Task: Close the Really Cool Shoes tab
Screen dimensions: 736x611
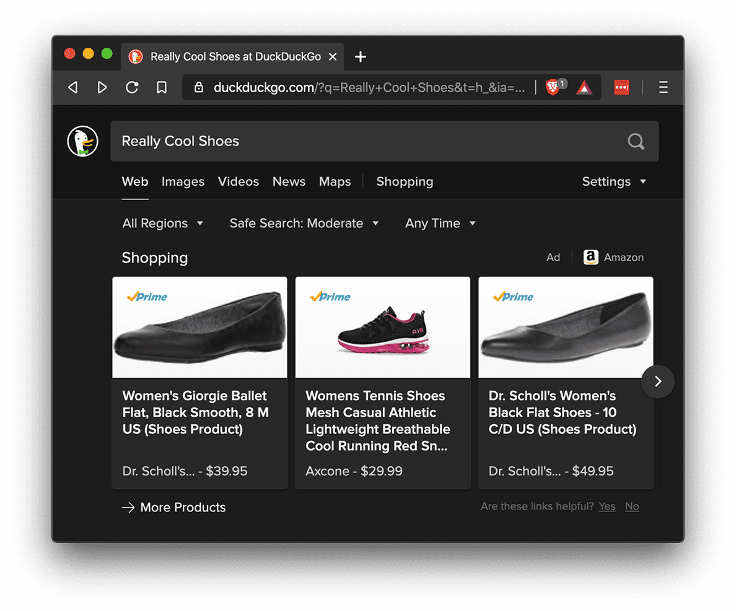Action: 332,57
